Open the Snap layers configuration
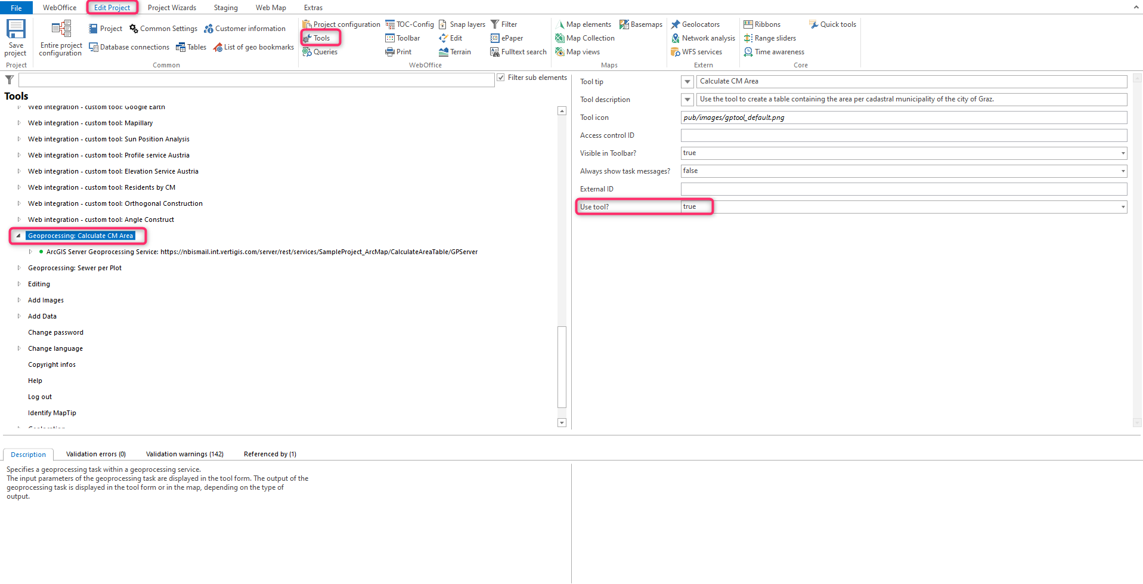Screen dimensions: 1143x584 click(461, 24)
